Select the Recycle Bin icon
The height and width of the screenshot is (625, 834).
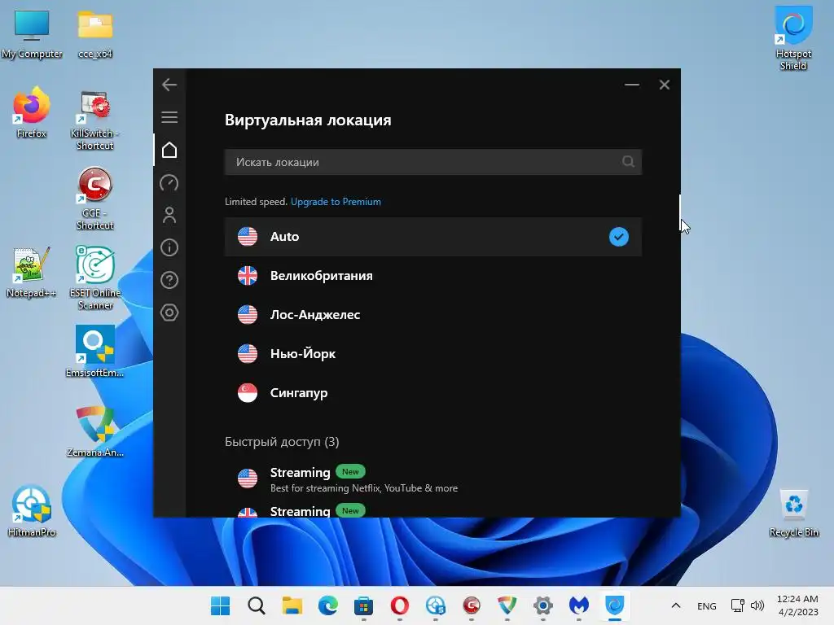point(793,513)
